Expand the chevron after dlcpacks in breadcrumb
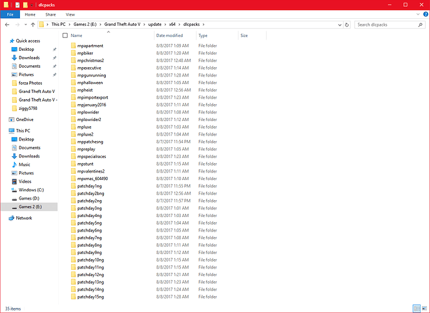Viewport: 430px width, 313px height. click(203, 24)
